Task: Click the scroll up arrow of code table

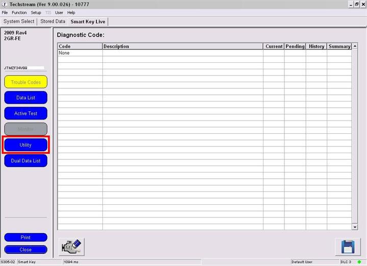Action: [355, 46]
